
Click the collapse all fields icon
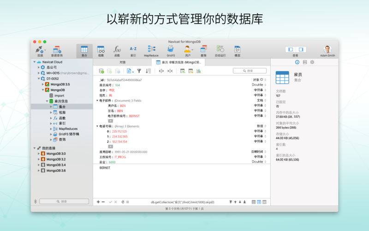point(170,71)
